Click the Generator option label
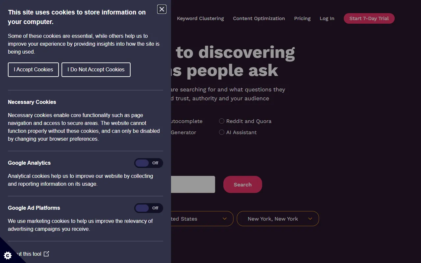The height and width of the screenshot is (263, 421). 184,132
